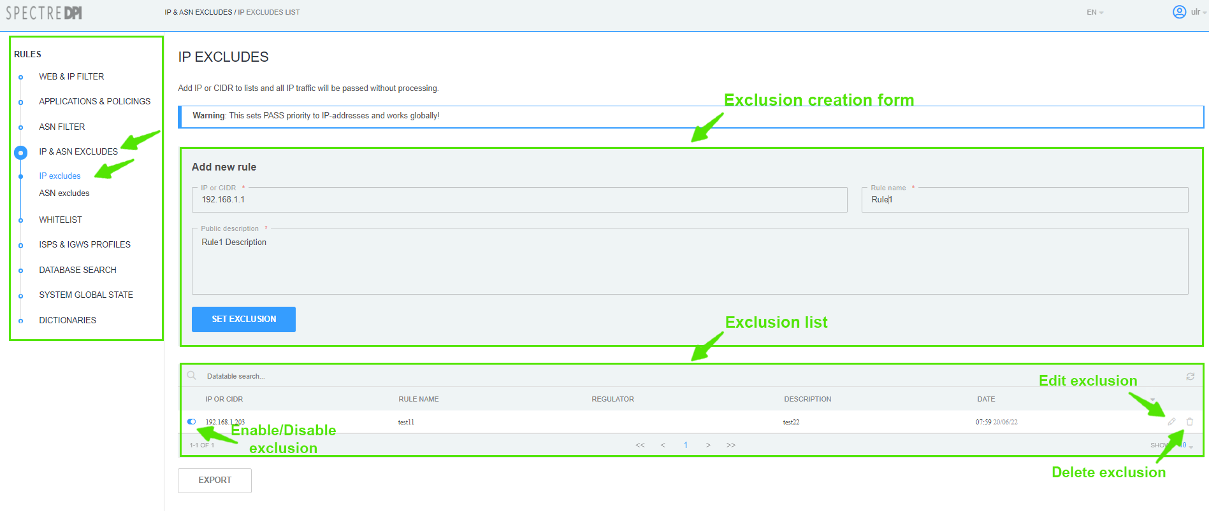This screenshot has width=1209, height=511.
Task: Delete the 192.168.1.203 exclusion via trash icon
Action: 1189,422
